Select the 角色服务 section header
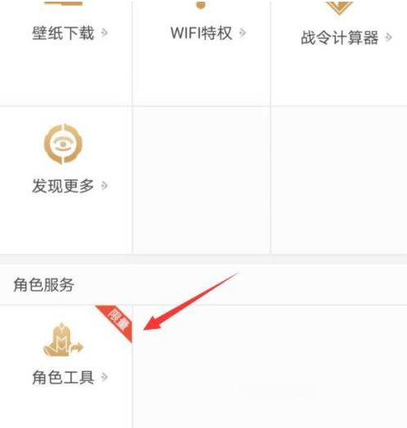Screen dimensions: 407x428 coord(43,285)
